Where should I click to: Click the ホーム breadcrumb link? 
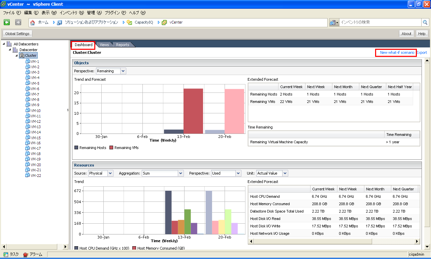point(43,22)
